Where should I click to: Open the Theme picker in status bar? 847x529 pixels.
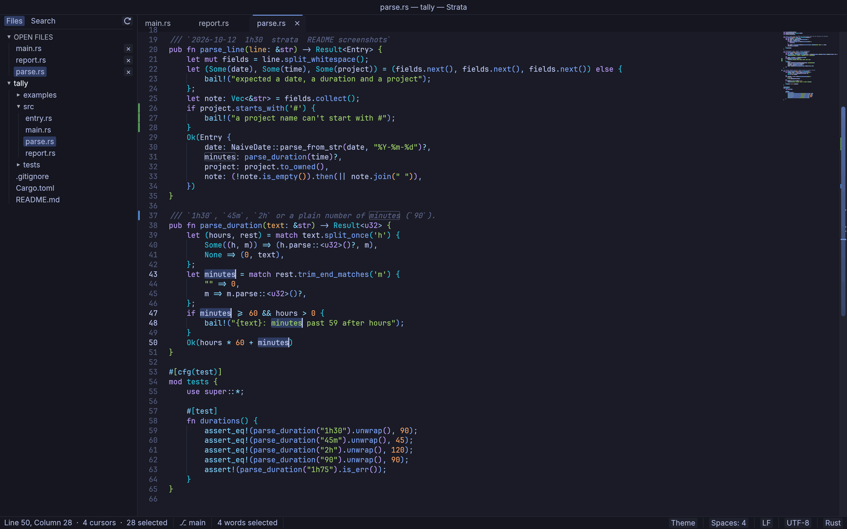click(683, 523)
